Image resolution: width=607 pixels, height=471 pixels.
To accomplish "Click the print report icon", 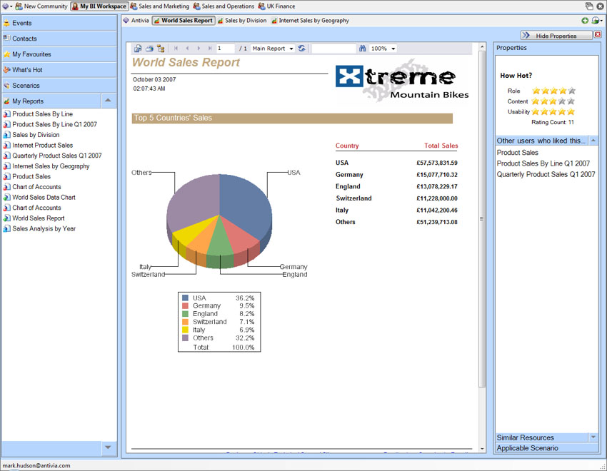I will (x=149, y=49).
